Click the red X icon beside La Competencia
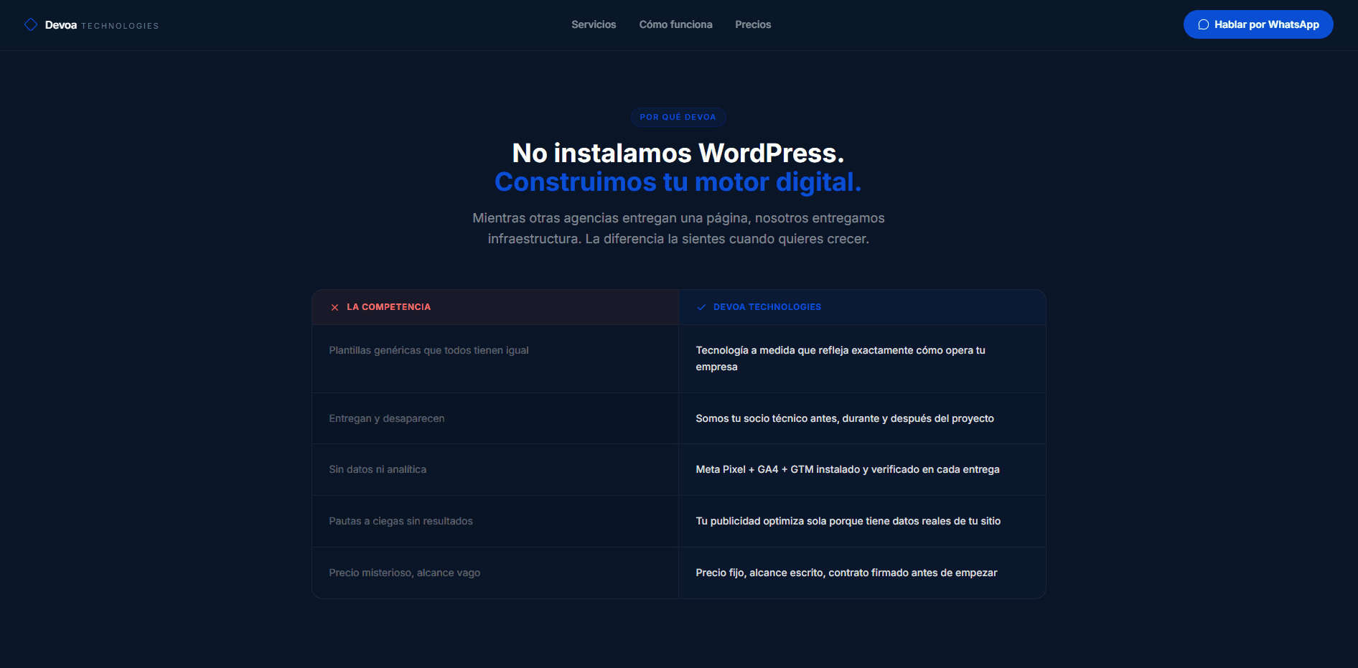This screenshot has height=668, width=1358. pyautogui.click(x=334, y=307)
